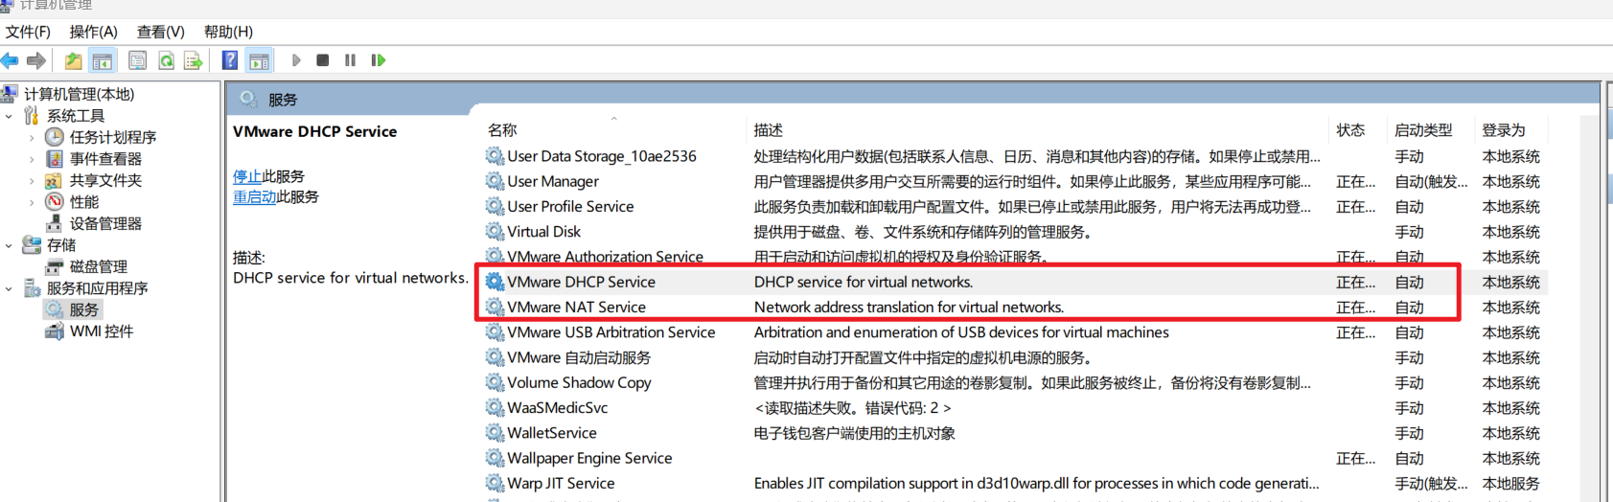The image size is (1613, 502).
Task: Toggle the Show/Hide action pane icon
Action: [x=259, y=60]
